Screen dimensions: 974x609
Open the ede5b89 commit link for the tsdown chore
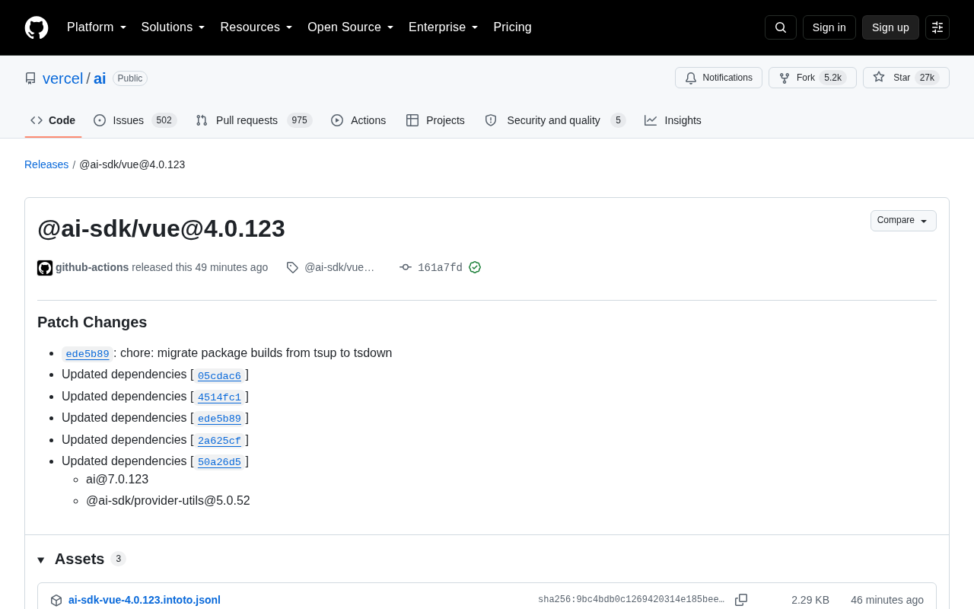88,354
